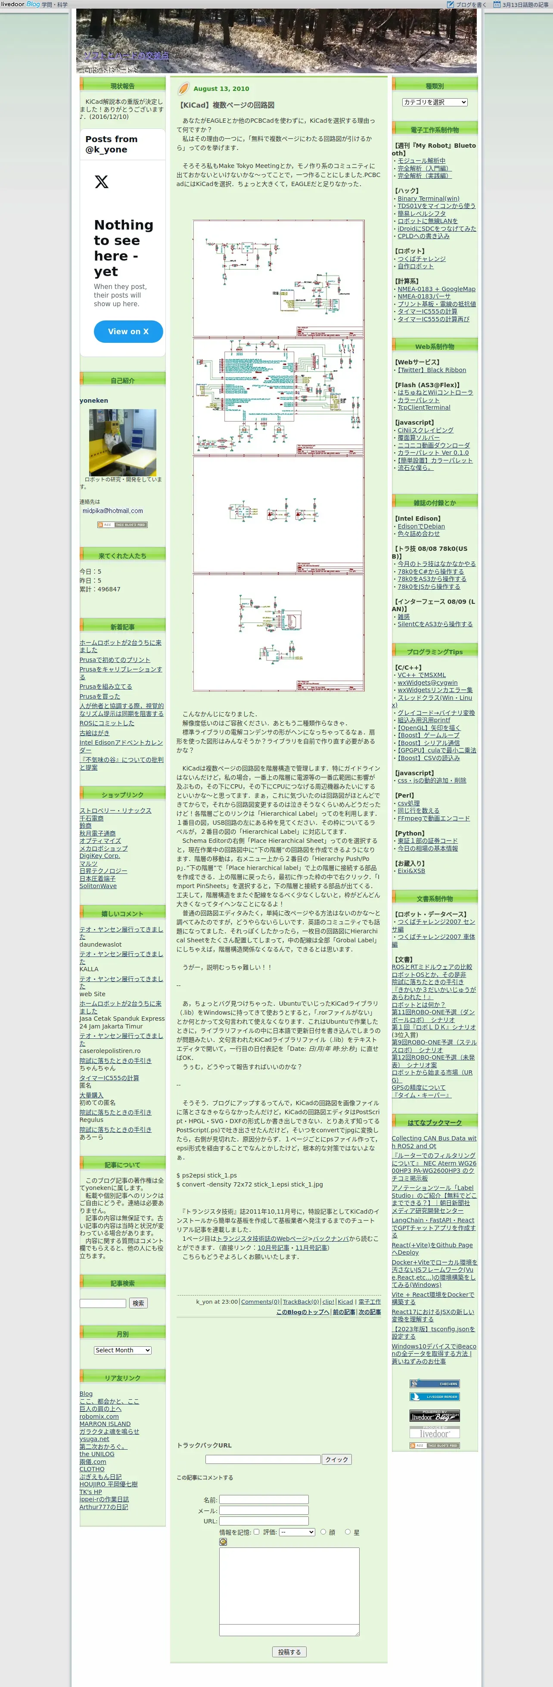Submit the comment with 投稿する
Image resolution: width=553 pixels, height=1687 pixels.
click(x=289, y=1652)
